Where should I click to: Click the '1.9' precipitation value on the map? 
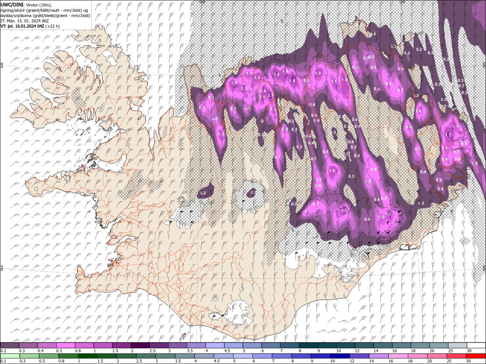point(292,81)
